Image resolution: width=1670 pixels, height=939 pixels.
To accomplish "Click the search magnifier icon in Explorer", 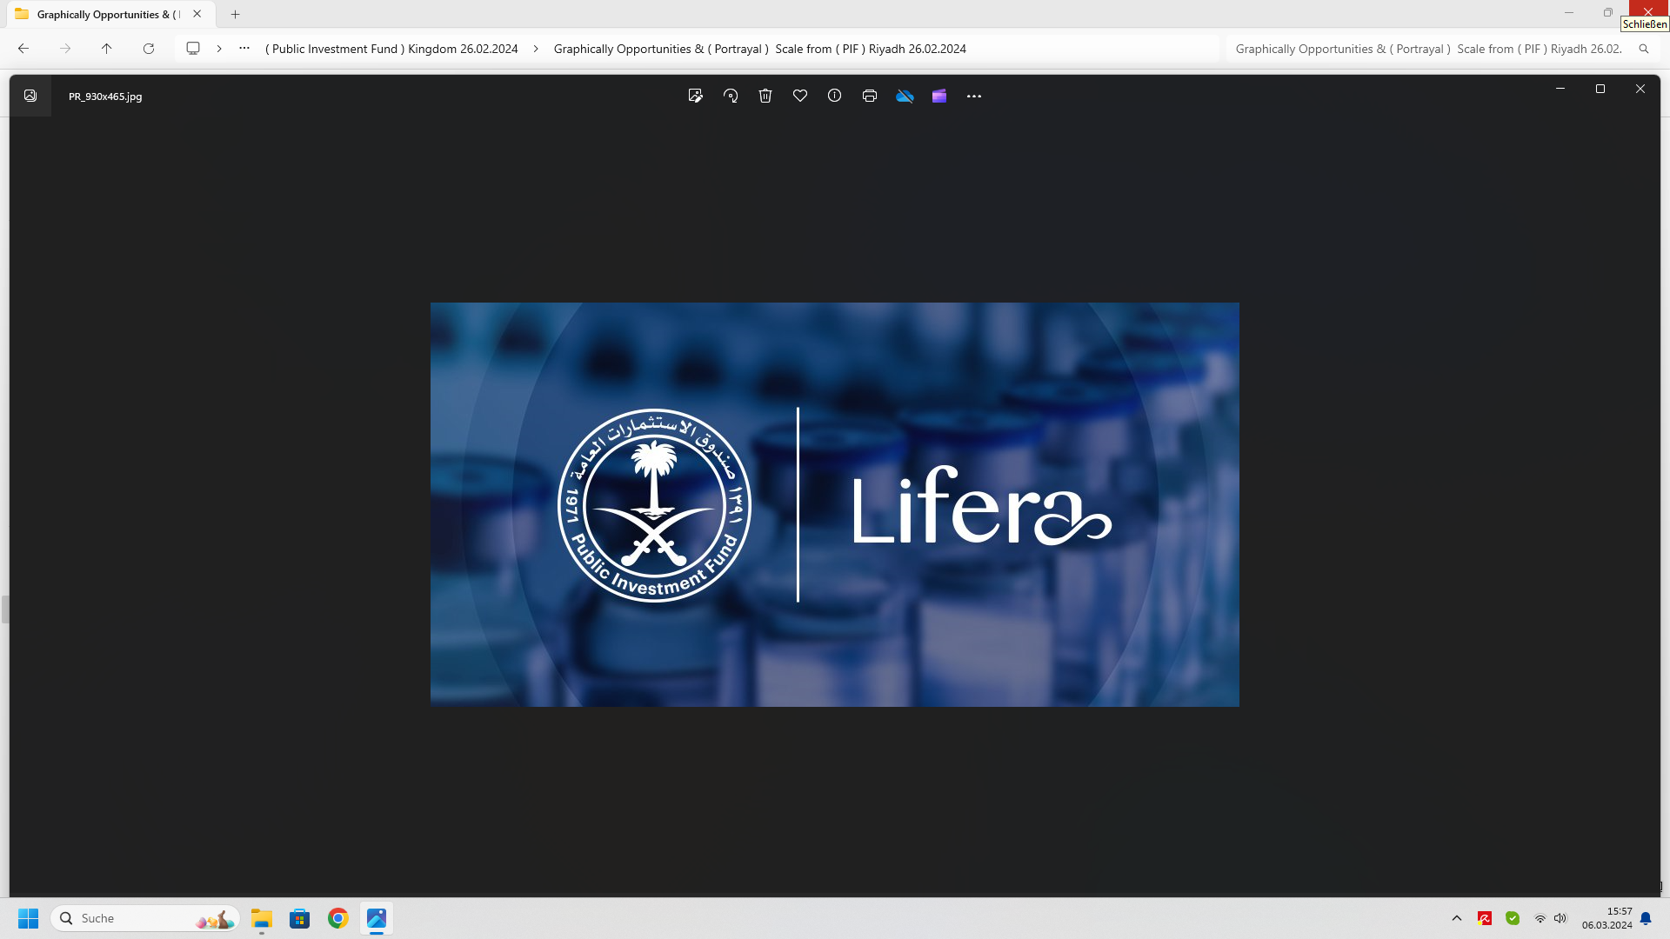I will tap(1644, 49).
